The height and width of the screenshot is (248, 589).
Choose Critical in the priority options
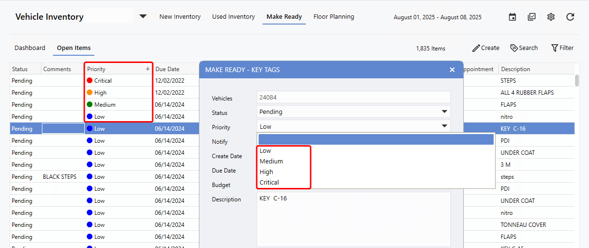point(269,183)
